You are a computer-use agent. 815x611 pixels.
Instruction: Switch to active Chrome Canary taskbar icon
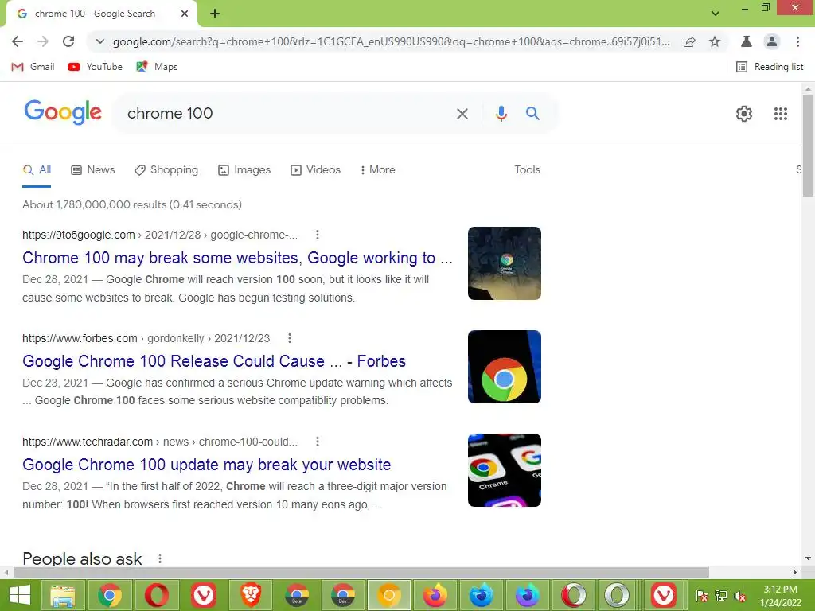coord(388,595)
